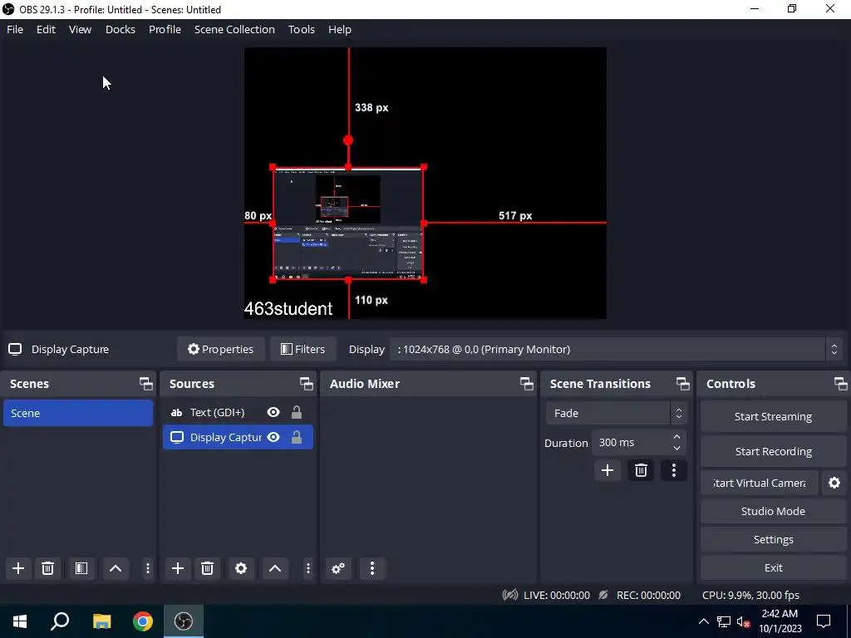Open Virtual Camera settings gear
851x638 pixels.
point(834,483)
